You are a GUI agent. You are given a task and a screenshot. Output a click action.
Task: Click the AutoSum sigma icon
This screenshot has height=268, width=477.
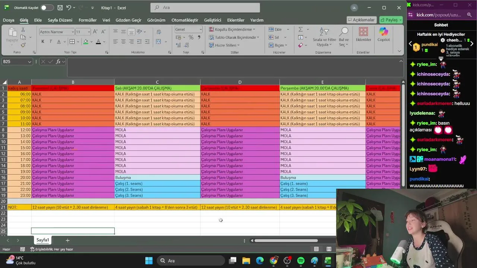coord(301,29)
